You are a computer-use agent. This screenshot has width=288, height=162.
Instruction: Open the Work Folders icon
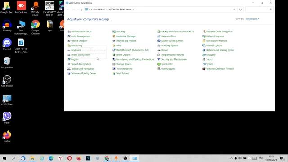[114, 73]
